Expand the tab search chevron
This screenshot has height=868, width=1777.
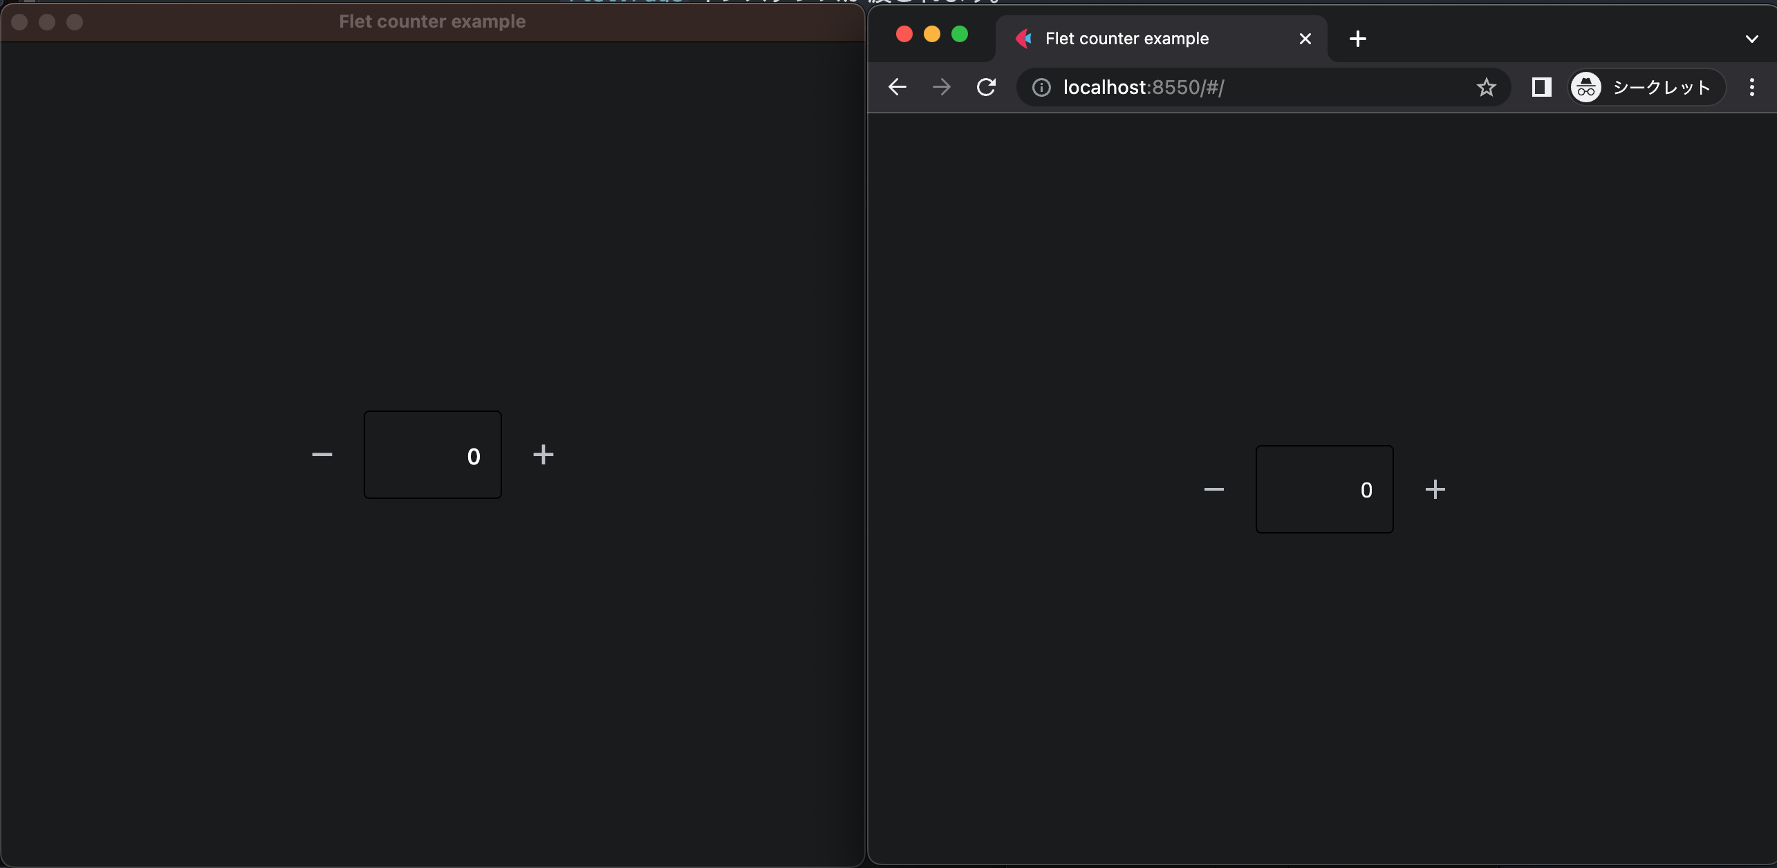point(1751,39)
